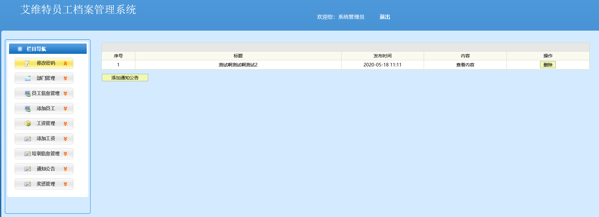599x217 pixels.
Task: Expand the 通知公告 chevron
Action: 65,169
